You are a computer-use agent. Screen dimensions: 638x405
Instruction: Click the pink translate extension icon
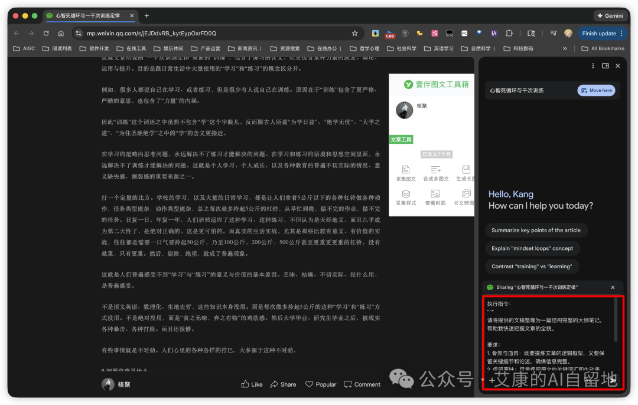pyautogui.click(x=435, y=34)
